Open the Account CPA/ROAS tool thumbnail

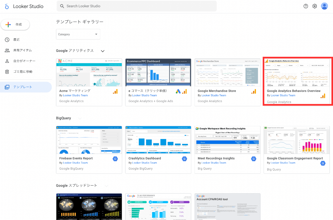[227, 207]
